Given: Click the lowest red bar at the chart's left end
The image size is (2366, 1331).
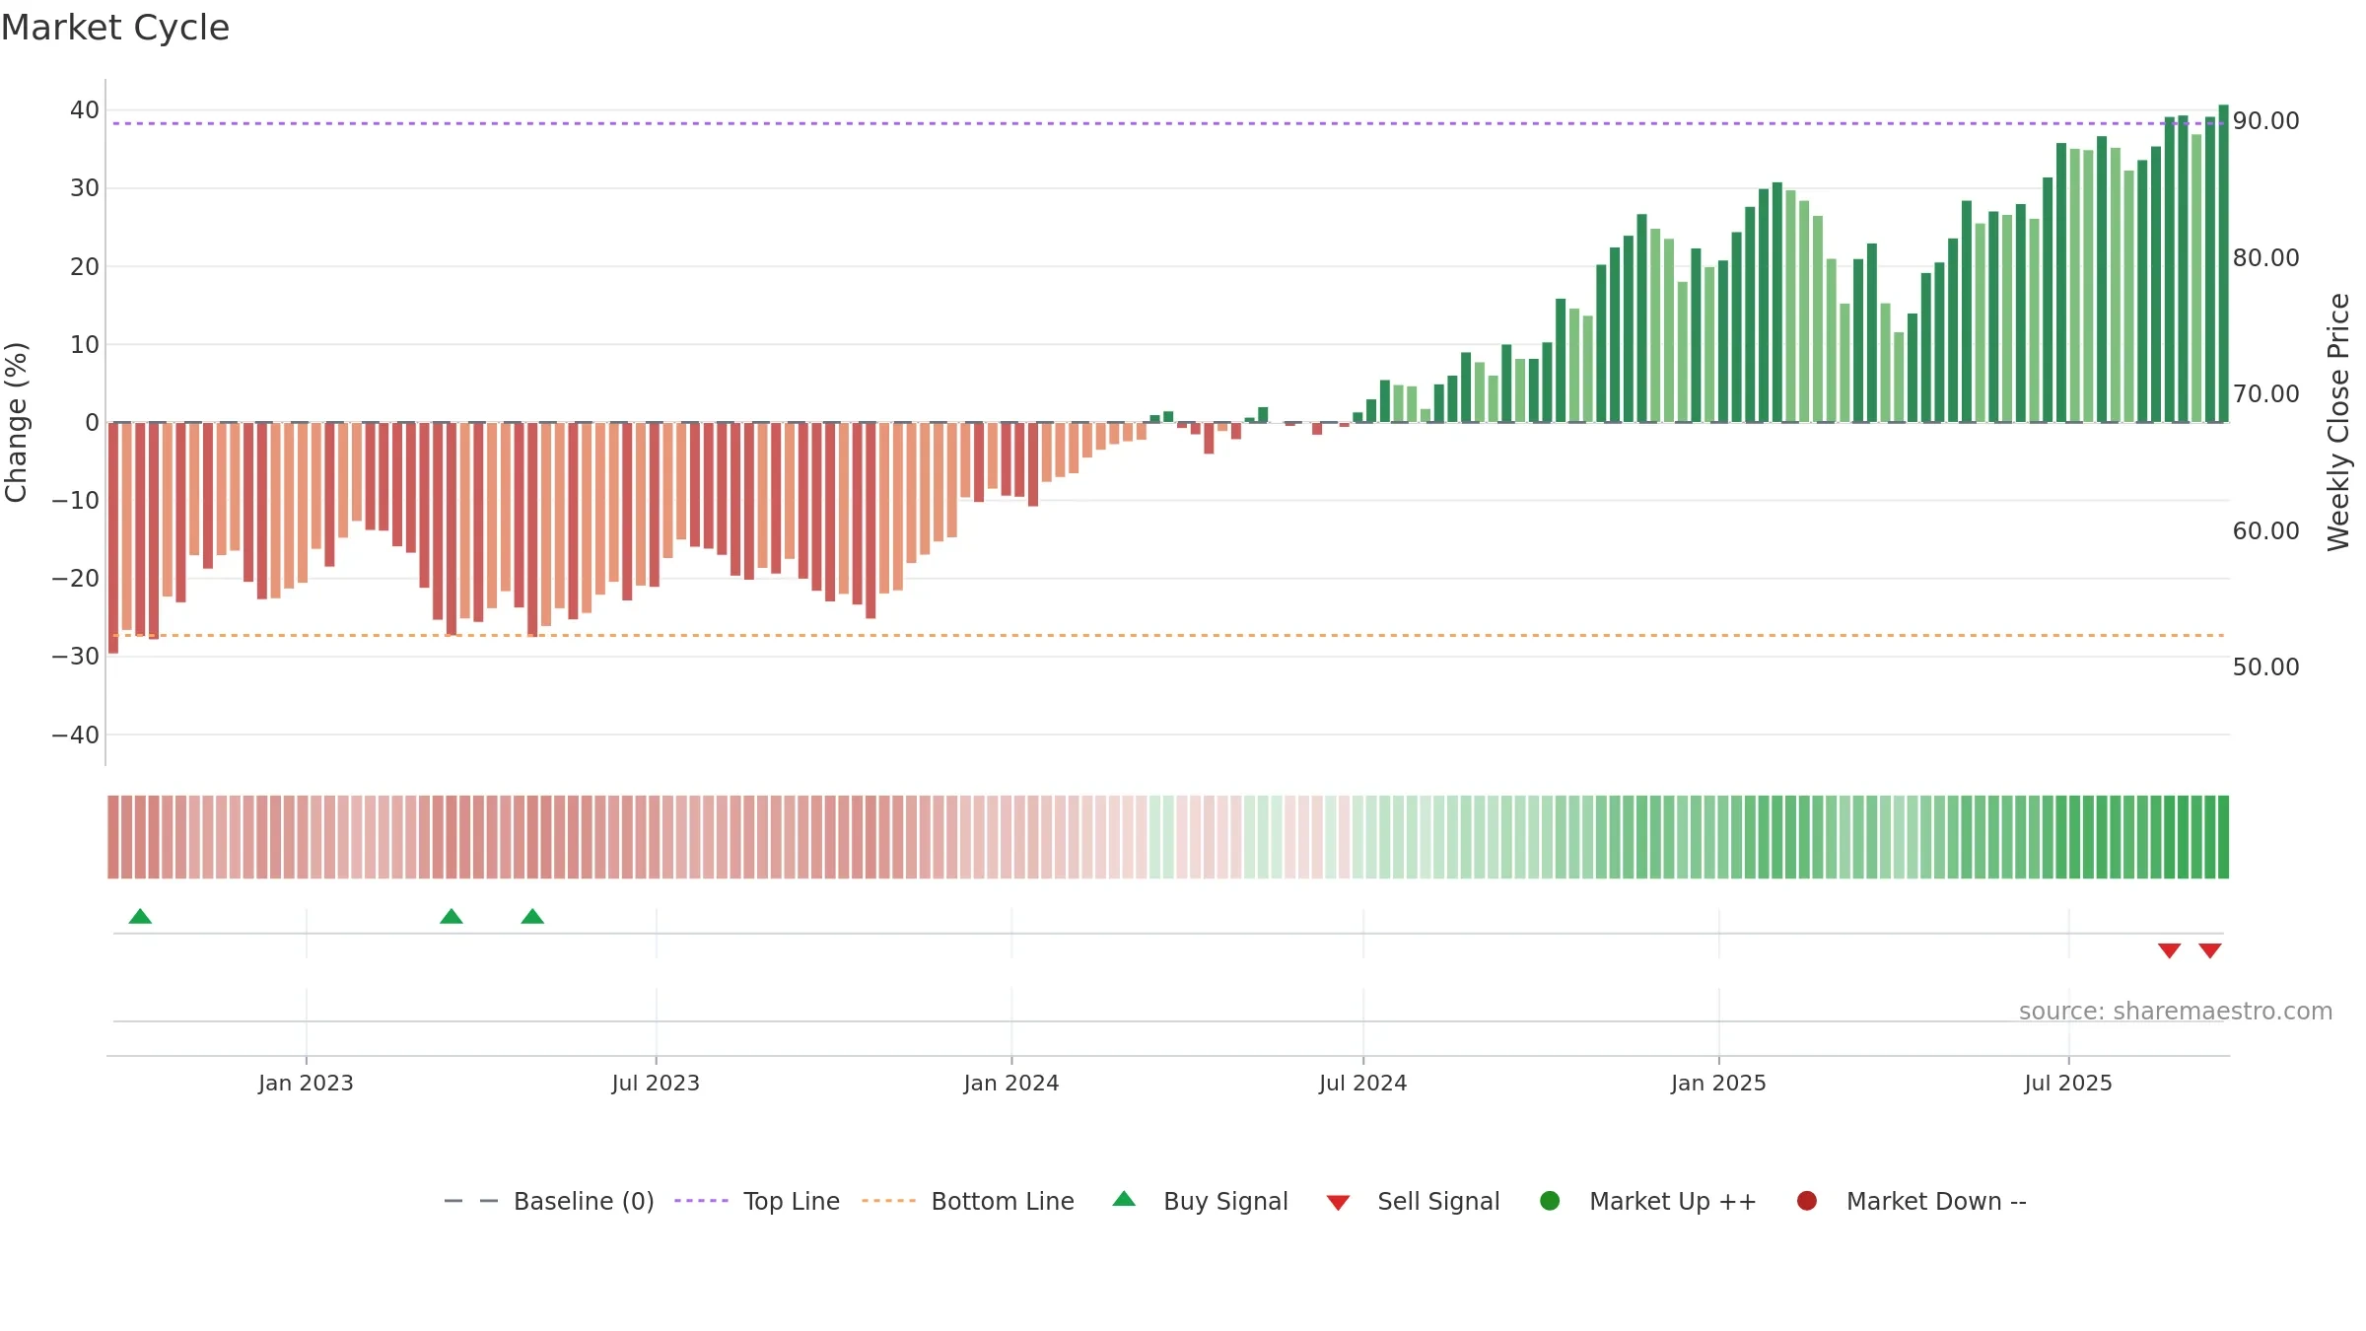Looking at the screenshot, I should point(113,538).
